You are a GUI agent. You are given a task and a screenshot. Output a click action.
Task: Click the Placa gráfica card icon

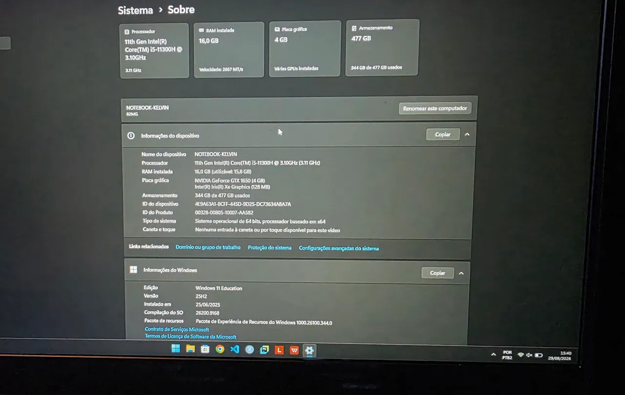pyautogui.click(x=277, y=29)
